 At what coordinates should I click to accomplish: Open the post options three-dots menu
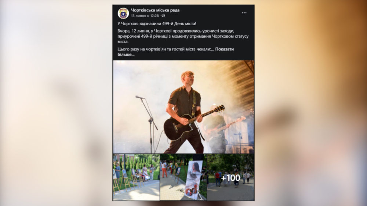244,13
